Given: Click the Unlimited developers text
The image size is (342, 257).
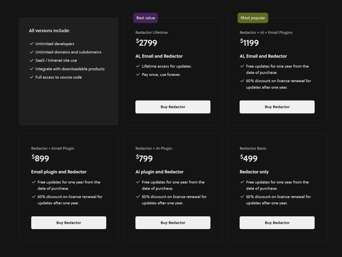Looking at the screenshot, I should pos(55,44).
